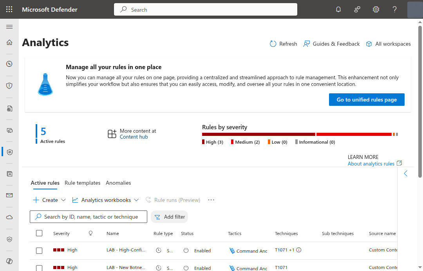Select the checkbox for LAB - High-Confi rule
Viewport: 423px width, 271px height.
click(x=39, y=250)
